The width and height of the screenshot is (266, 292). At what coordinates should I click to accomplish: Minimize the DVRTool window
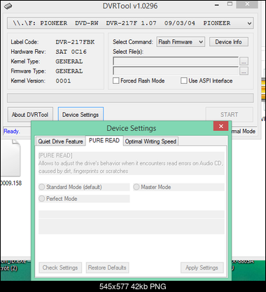click(x=217, y=5)
